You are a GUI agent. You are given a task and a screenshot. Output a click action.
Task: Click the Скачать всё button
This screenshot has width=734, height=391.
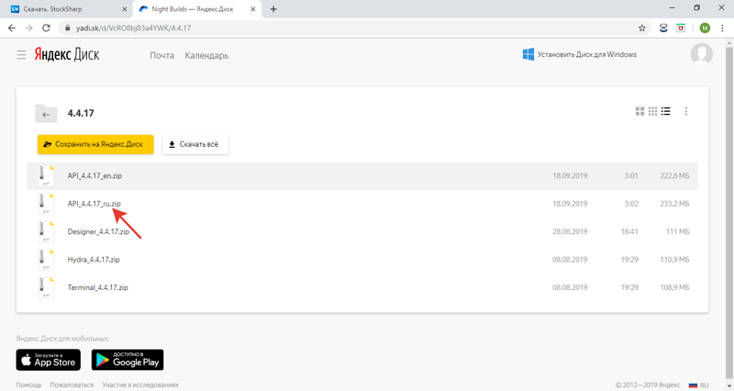point(195,144)
